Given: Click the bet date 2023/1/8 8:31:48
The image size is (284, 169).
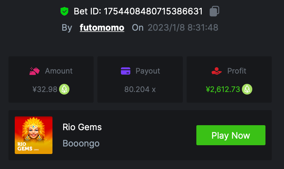Looking at the screenshot, I should 183,28.
